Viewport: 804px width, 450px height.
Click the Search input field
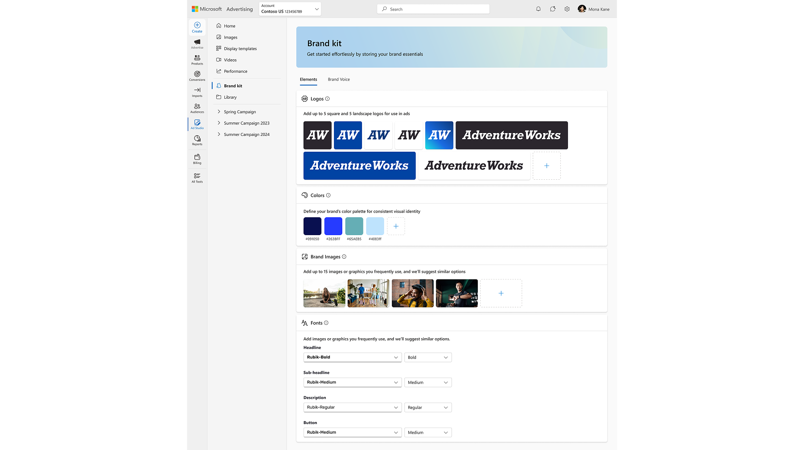433,9
